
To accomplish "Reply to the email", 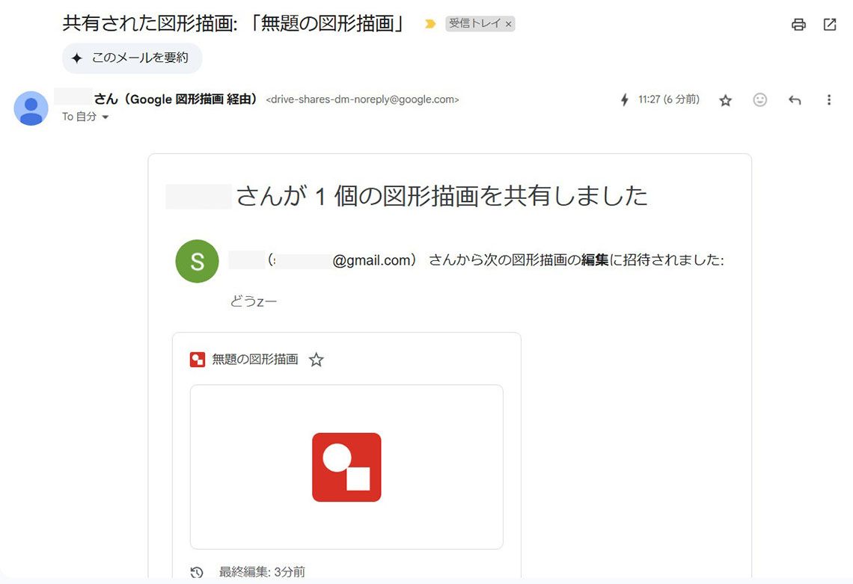I will coord(795,100).
